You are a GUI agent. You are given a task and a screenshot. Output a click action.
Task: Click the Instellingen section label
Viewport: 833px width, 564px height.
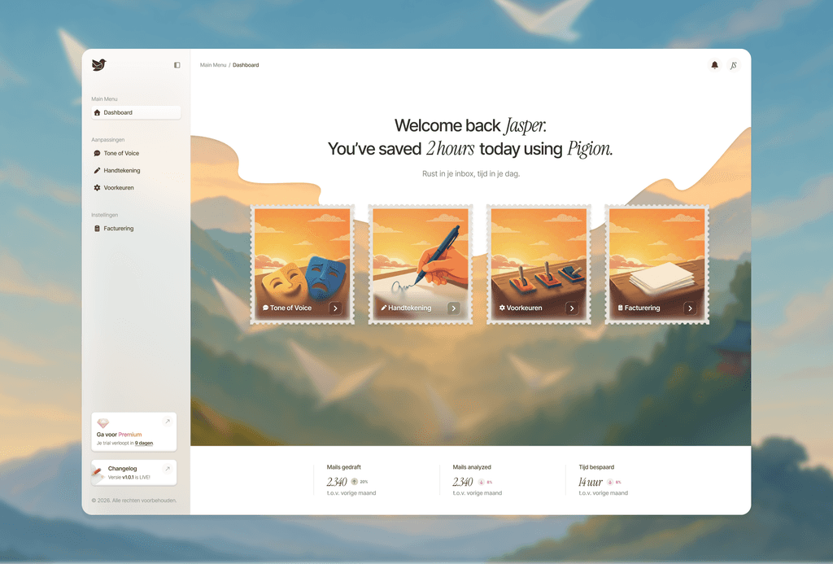[105, 216]
